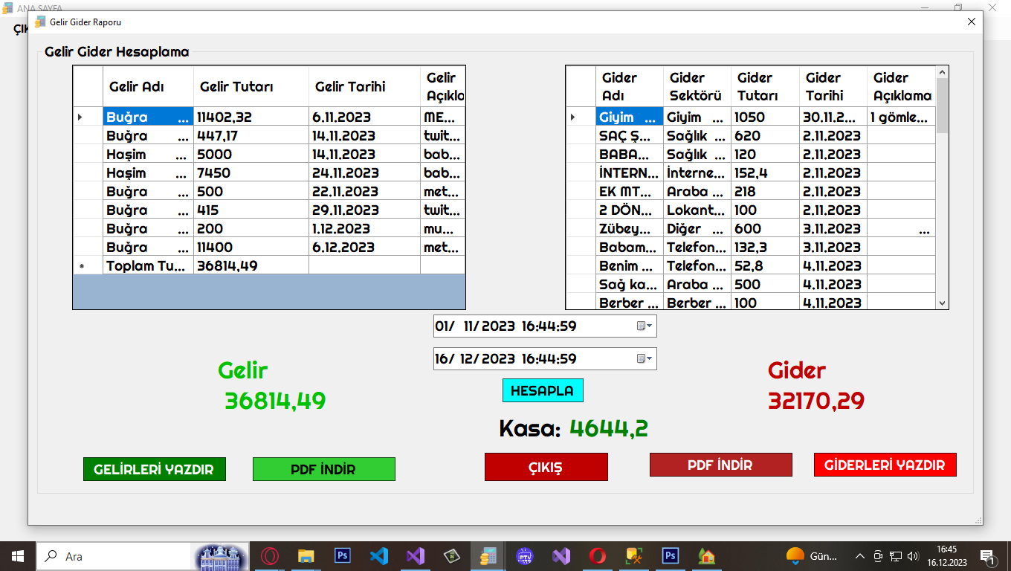
Task: Click the ÇIKIŞ button
Action: [546, 468]
